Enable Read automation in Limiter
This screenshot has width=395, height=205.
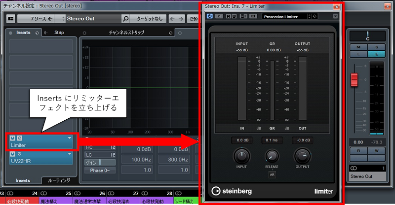click(228, 16)
